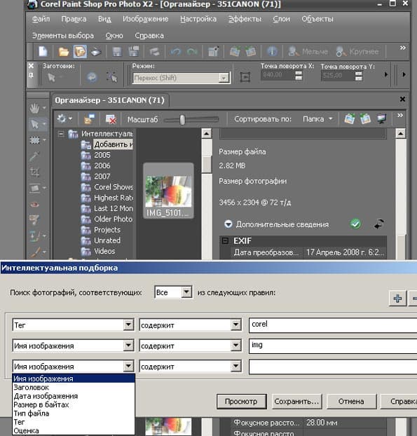Adjust the Масштаб zoom slider
The image size is (417, 436).
182,120
